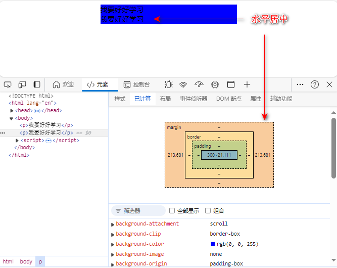This screenshot has width=337, height=268.
Task: Click the padding-box value
Action: (226, 263)
